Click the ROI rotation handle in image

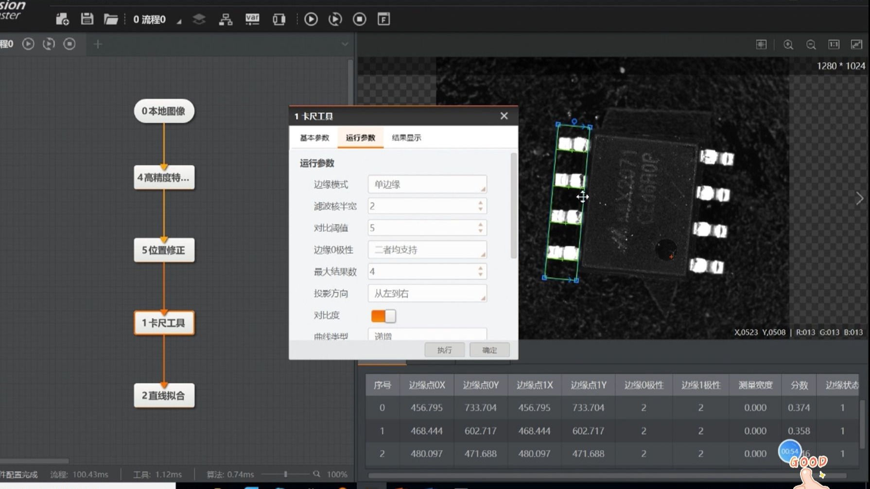click(x=574, y=121)
